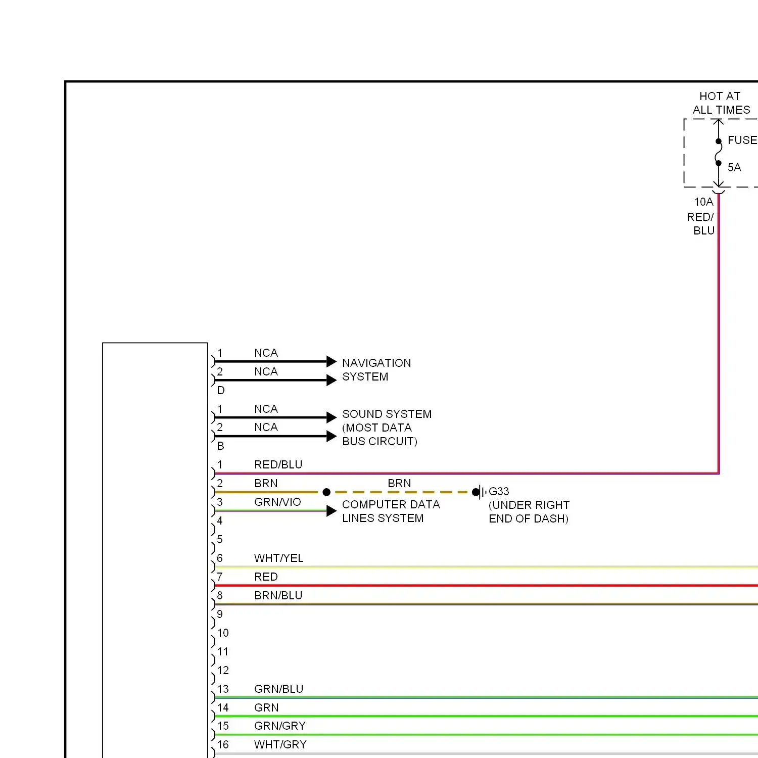Viewport: 758px width, 758px height.
Task: Select the FUSE label in dashed box
Action: click(742, 140)
